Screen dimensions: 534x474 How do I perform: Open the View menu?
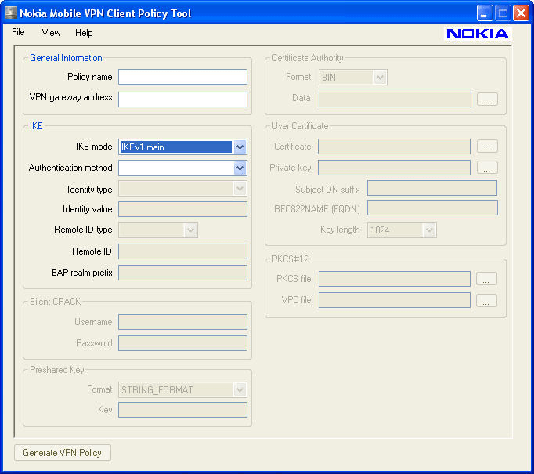pos(52,33)
